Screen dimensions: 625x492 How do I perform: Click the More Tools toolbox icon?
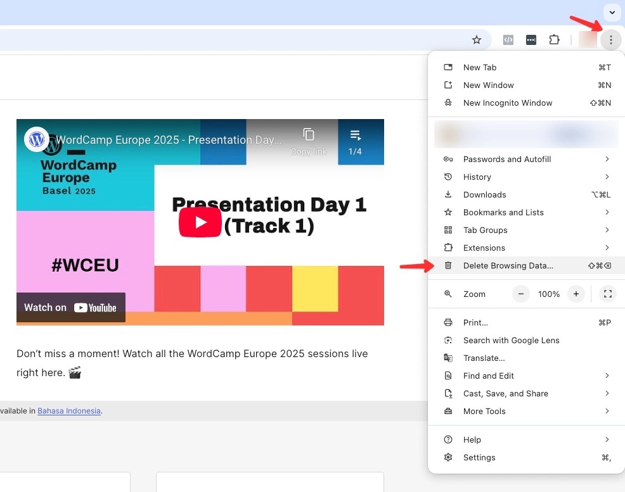[448, 411]
